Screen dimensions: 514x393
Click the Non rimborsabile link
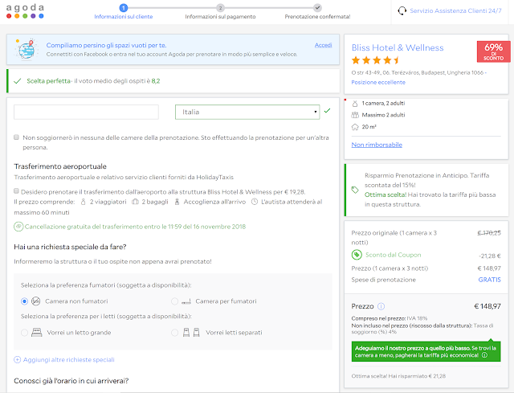pyautogui.click(x=377, y=145)
